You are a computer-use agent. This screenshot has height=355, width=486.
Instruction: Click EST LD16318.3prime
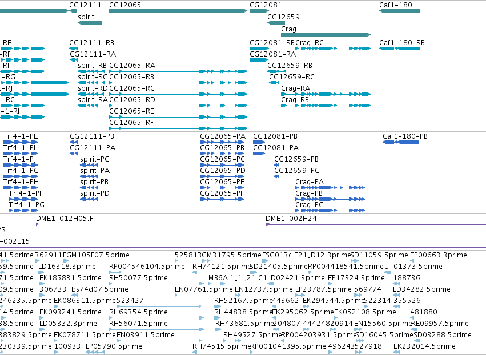click(42, 272)
